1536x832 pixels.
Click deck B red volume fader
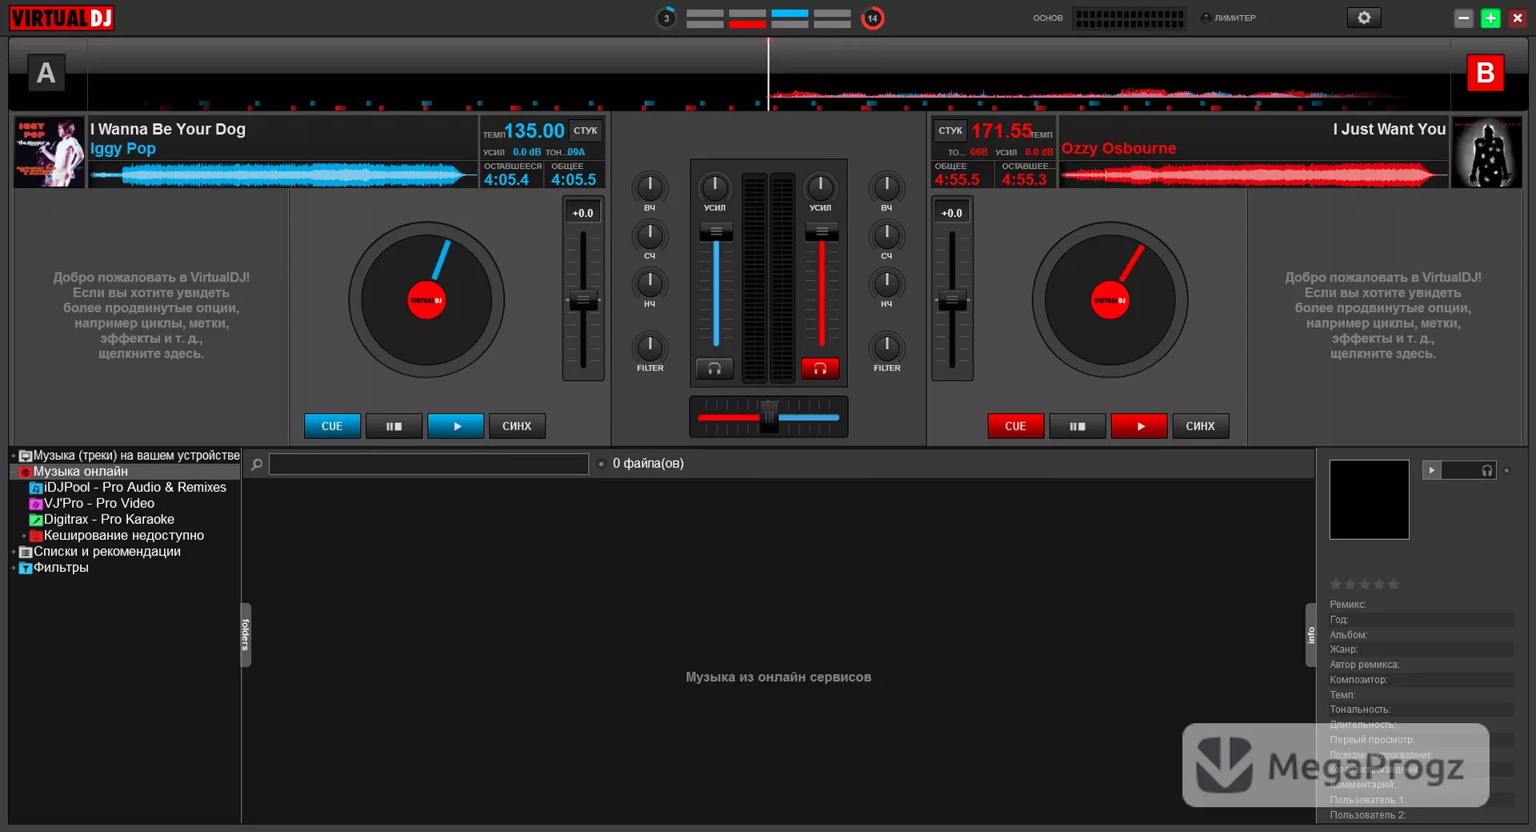[822, 232]
